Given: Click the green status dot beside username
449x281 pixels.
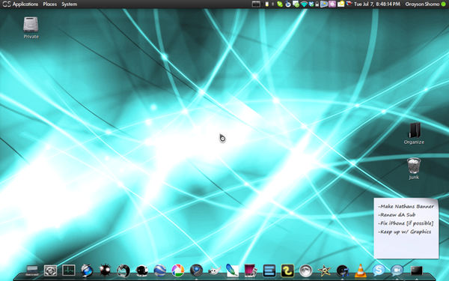Looking at the screenshot, I should click(x=444, y=4).
